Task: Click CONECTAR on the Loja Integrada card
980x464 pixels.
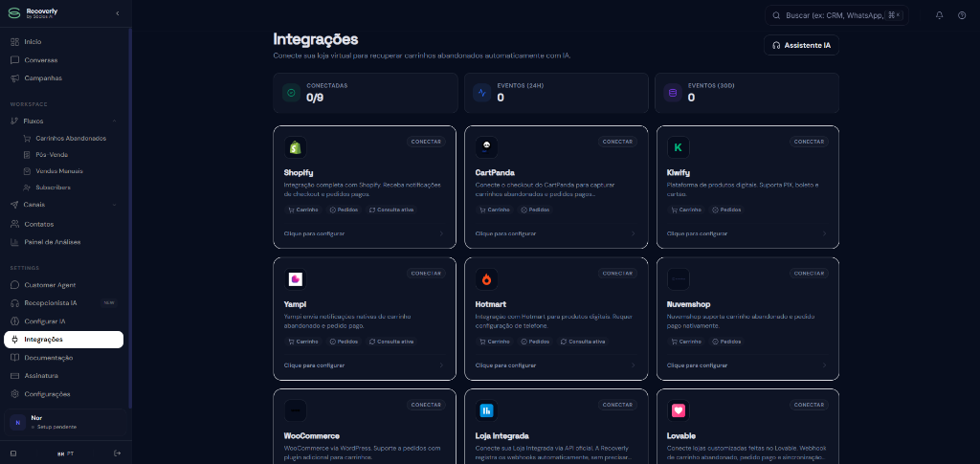Action: tap(617, 406)
